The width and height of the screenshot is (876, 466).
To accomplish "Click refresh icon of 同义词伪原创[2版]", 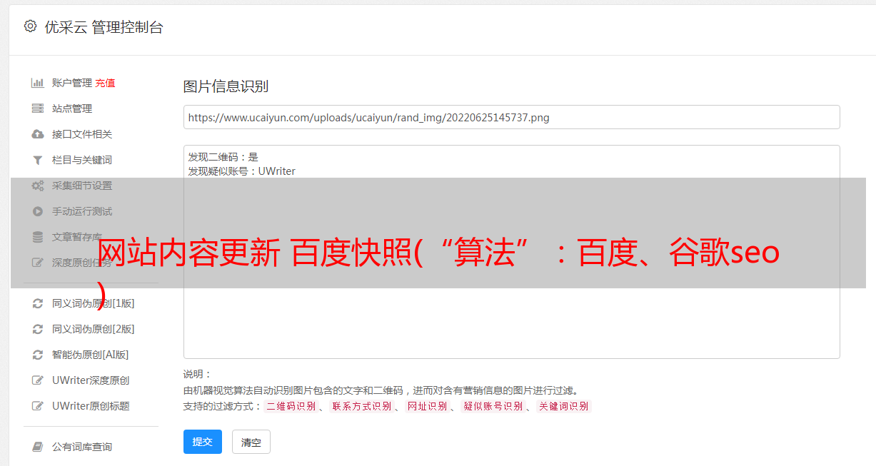I will coord(38,329).
